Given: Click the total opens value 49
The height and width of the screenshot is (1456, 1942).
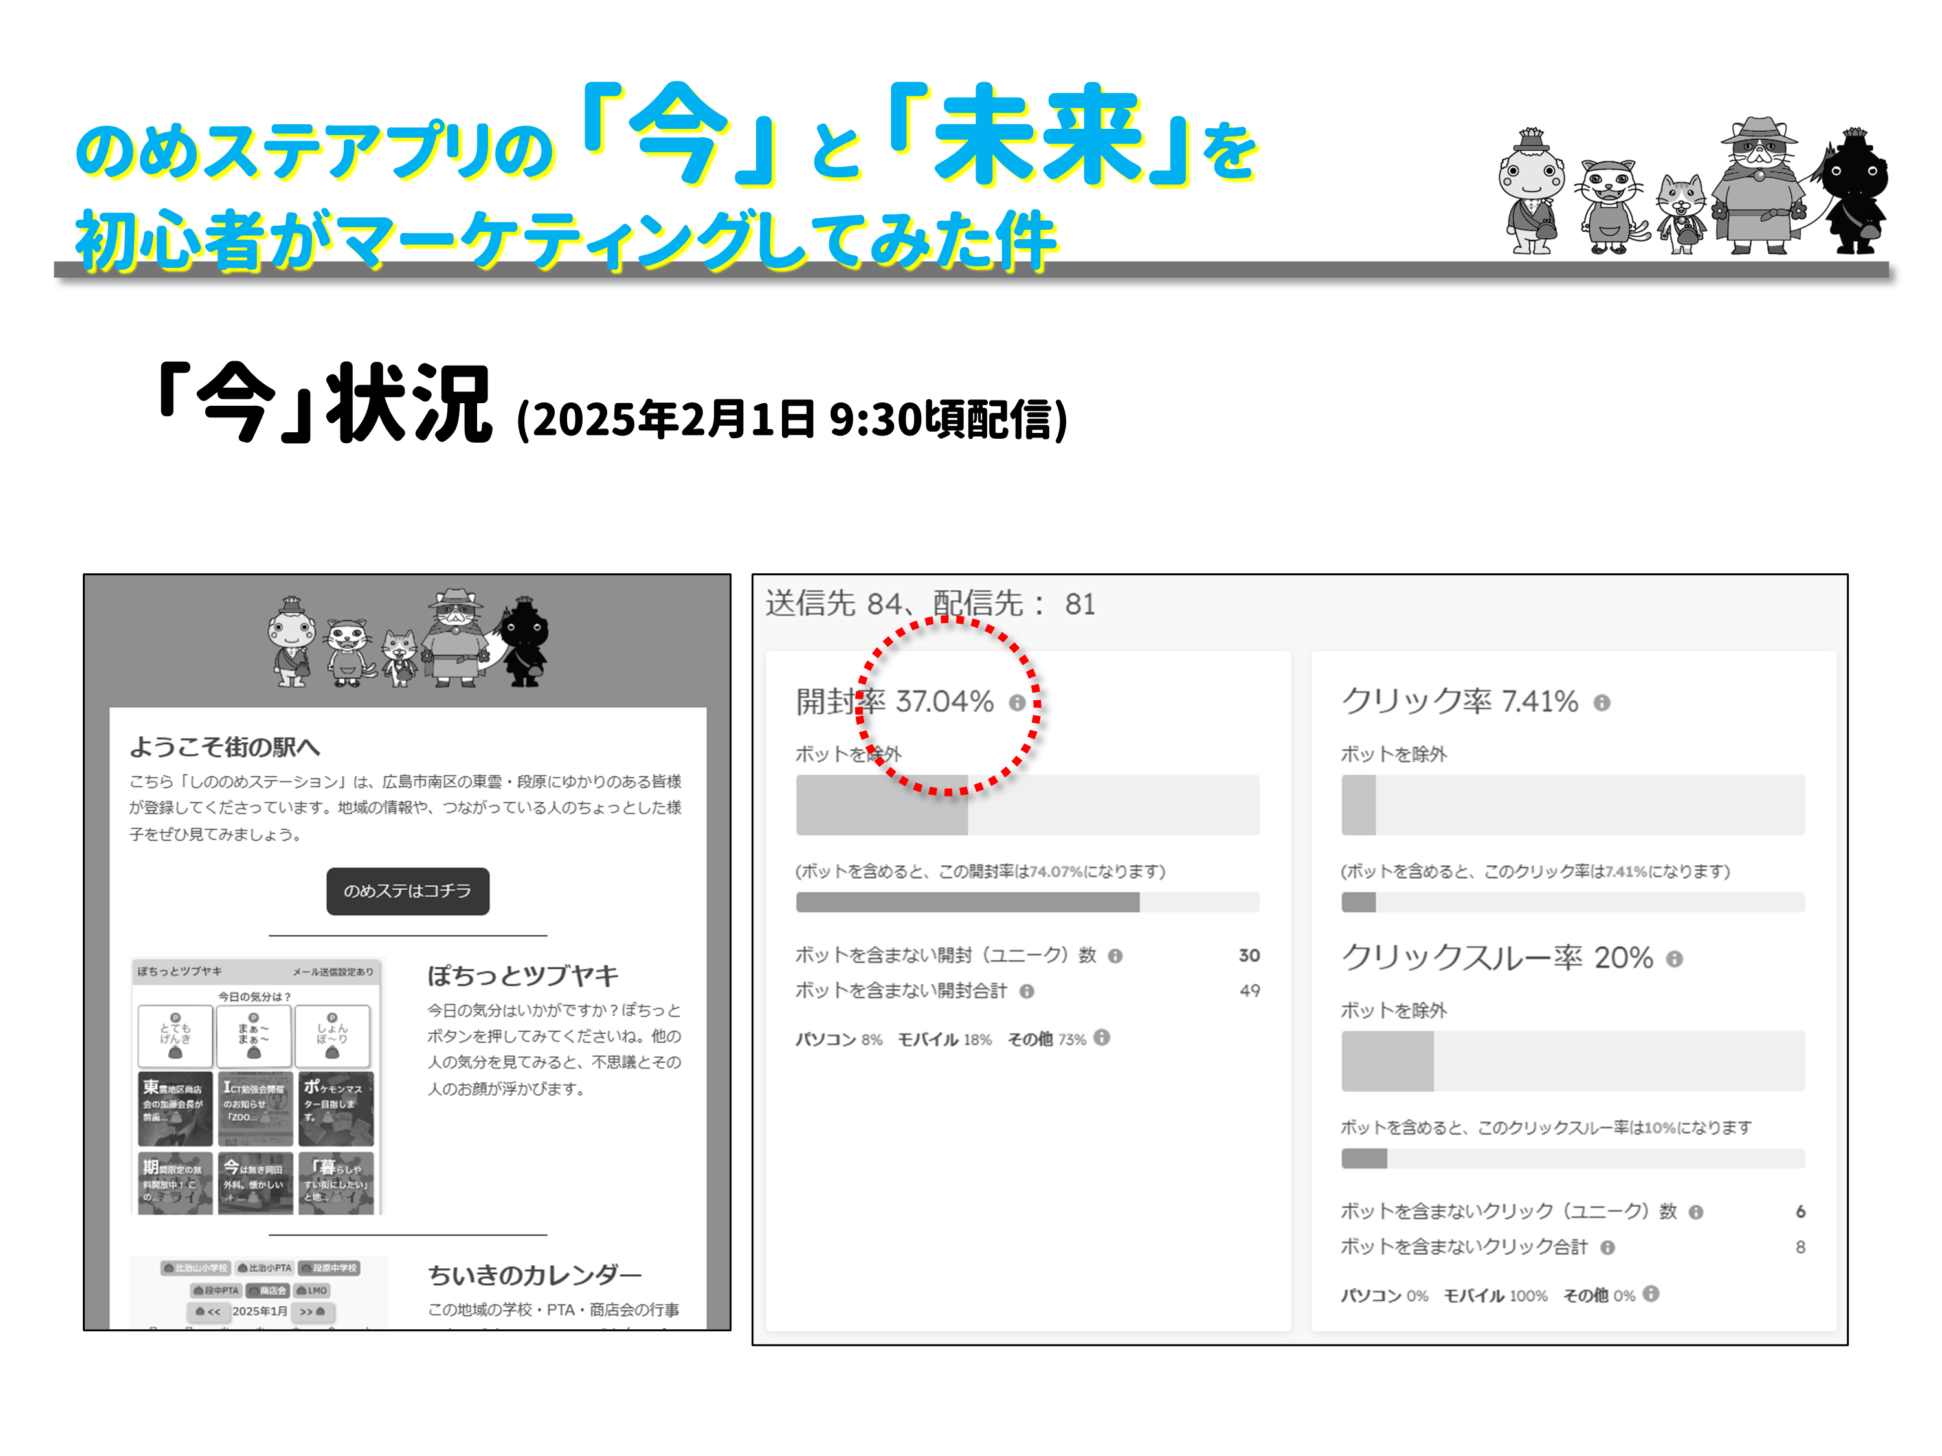Looking at the screenshot, I should point(1249,991).
